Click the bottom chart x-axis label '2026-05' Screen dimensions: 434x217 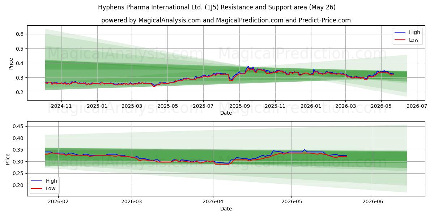292,202
